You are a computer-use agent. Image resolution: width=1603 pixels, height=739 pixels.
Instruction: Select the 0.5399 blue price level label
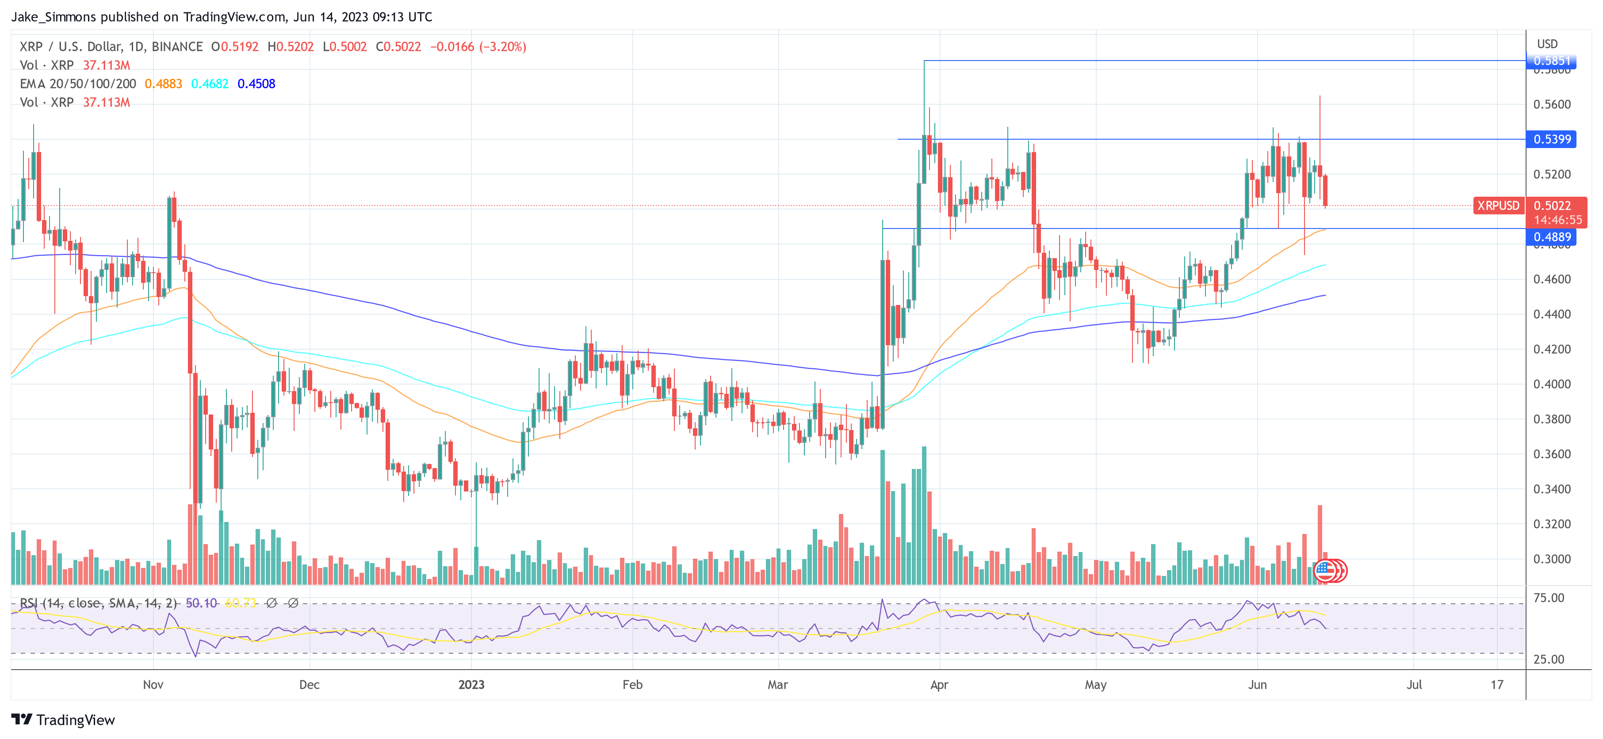tap(1551, 139)
